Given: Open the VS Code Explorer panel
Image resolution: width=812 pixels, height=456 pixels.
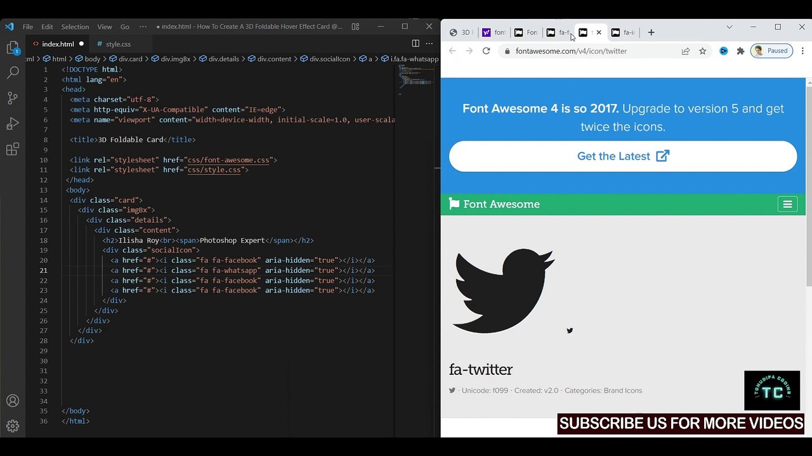Looking at the screenshot, I should (x=12, y=48).
